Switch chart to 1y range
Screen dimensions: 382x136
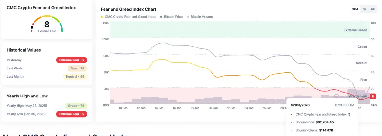pyautogui.click(x=364, y=9)
